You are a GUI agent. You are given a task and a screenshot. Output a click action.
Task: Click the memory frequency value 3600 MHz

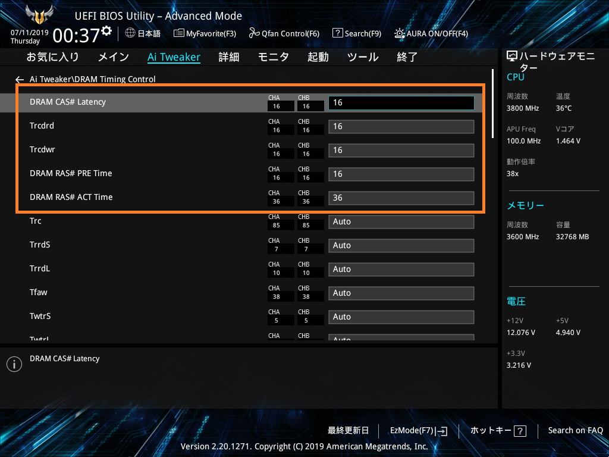tap(523, 237)
